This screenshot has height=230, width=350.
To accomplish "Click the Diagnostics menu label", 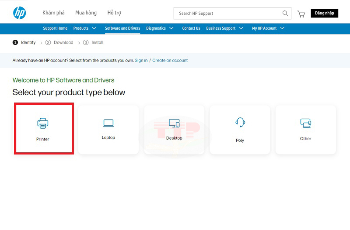I will (x=156, y=28).
